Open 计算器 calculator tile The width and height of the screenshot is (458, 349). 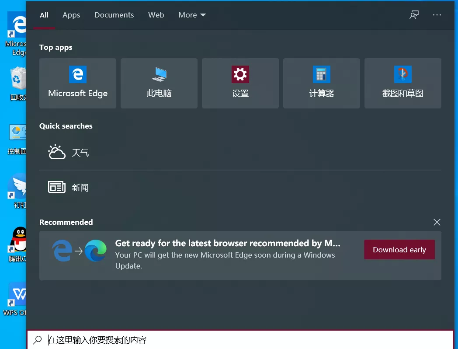point(322,83)
